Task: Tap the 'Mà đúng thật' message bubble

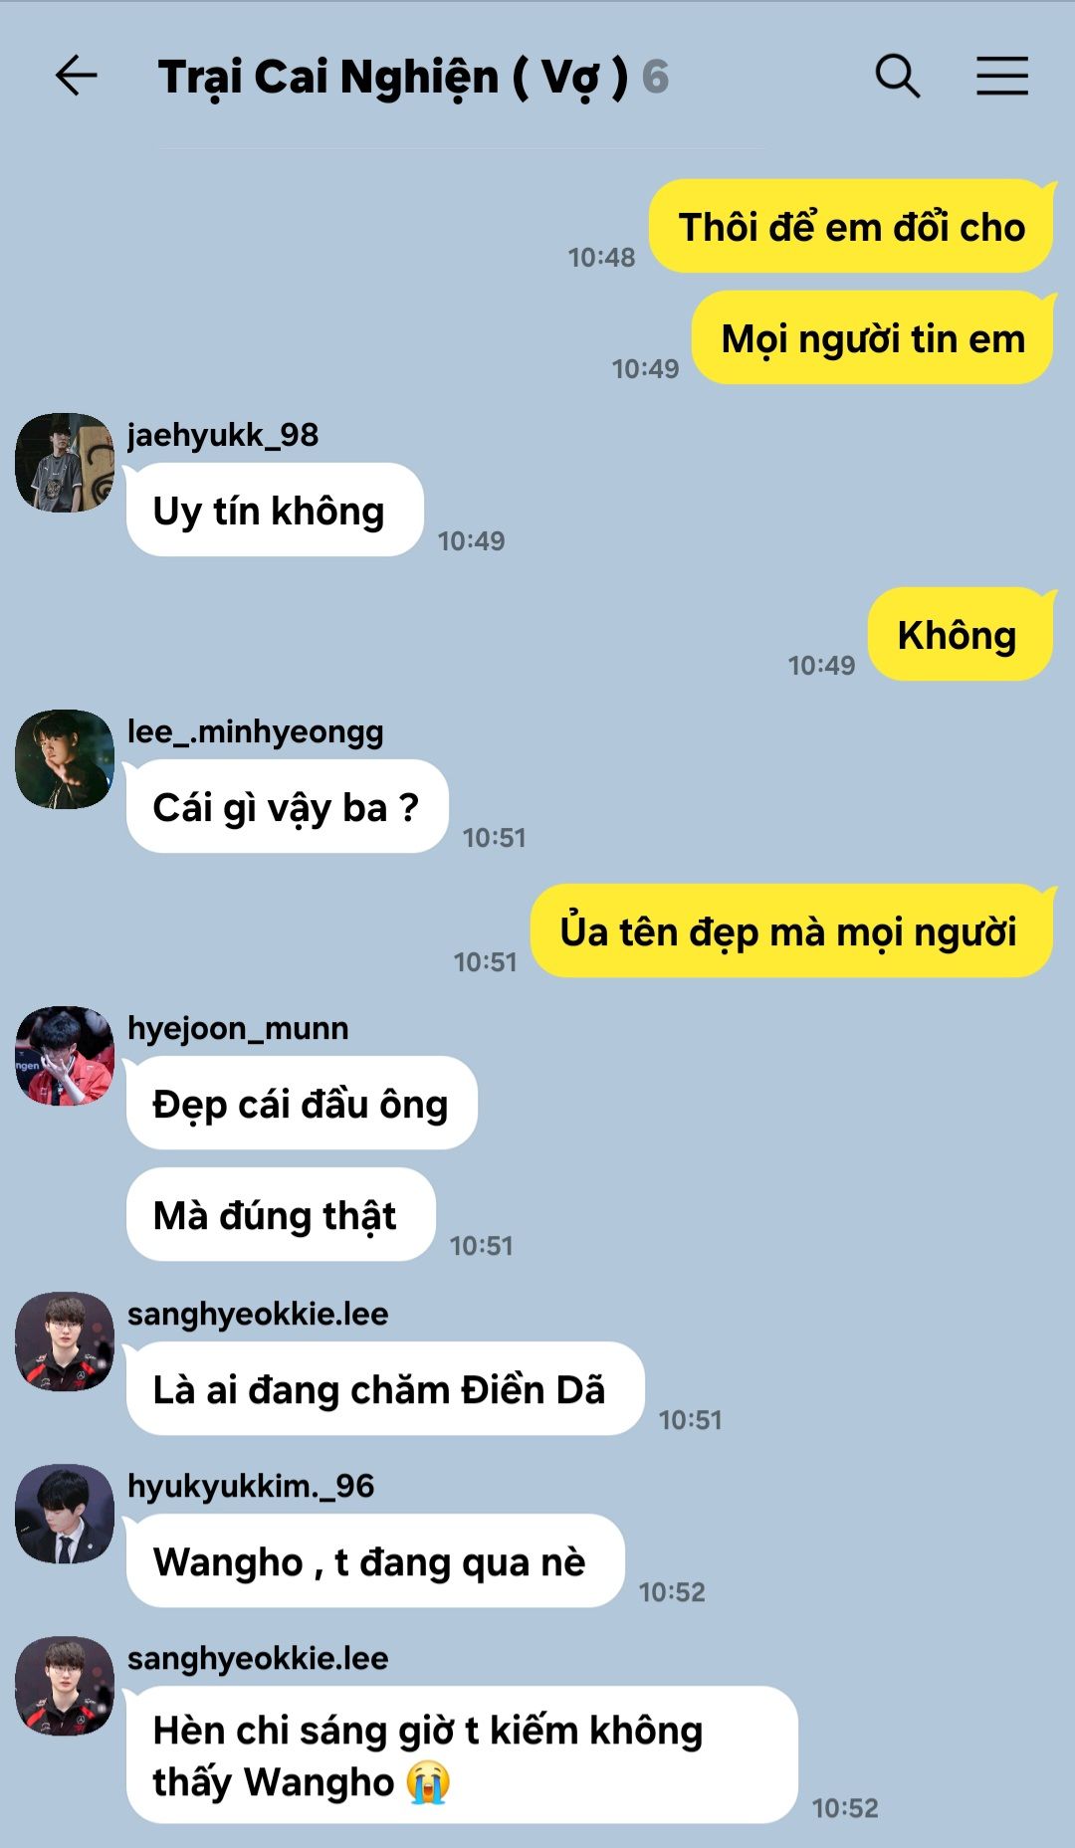Action: [x=281, y=1215]
